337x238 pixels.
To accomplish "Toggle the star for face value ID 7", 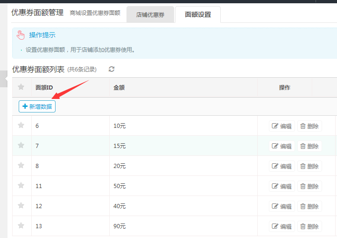I will (21, 145).
